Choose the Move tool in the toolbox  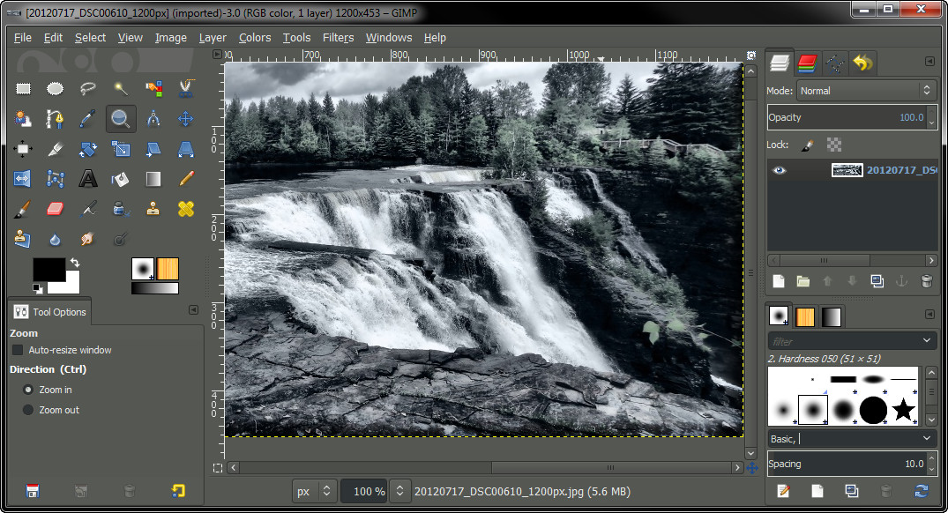tap(183, 118)
